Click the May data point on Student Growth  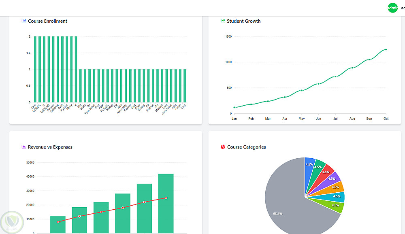click(302, 90)
